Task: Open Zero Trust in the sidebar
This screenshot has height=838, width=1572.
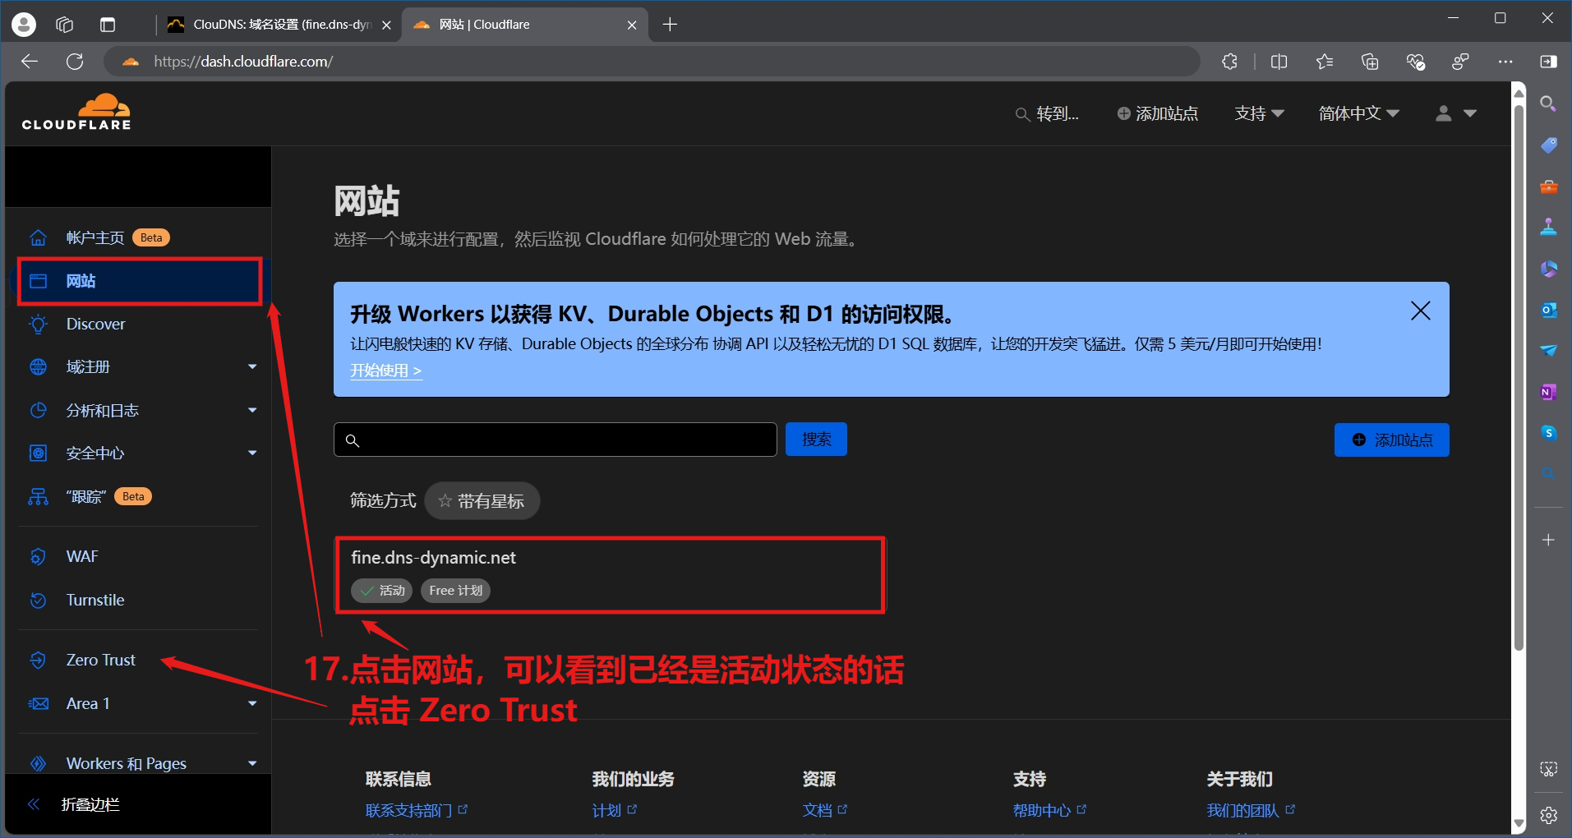Action: coord(101,660)
